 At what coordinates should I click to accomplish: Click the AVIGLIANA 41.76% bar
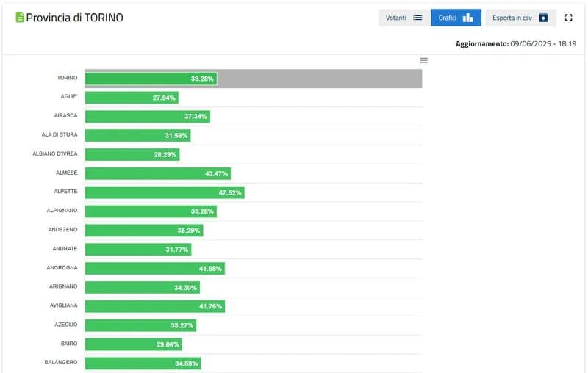point(154,306)
